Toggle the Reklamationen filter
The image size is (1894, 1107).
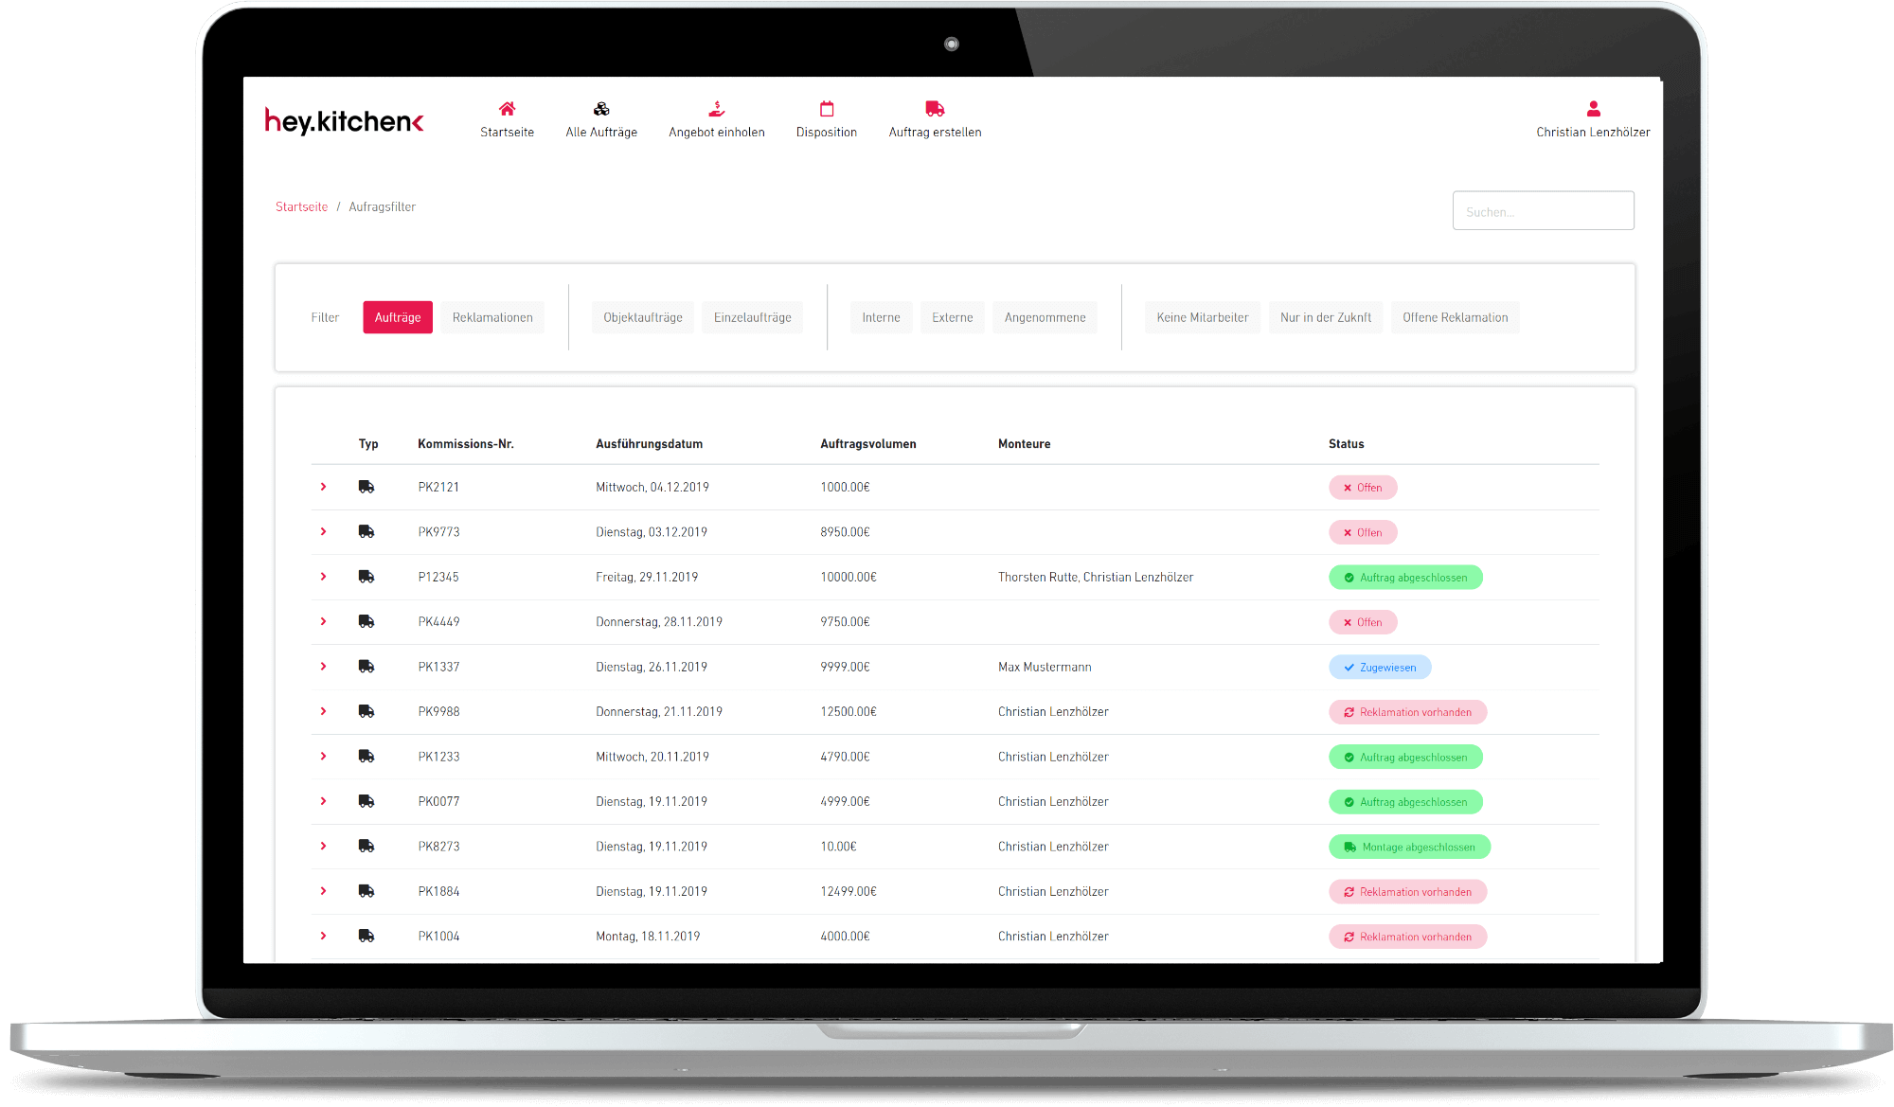point(492,317)
